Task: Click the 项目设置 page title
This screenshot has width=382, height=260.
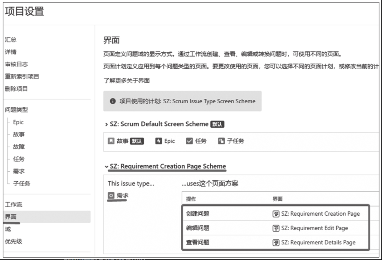Action: pos(24,12)
